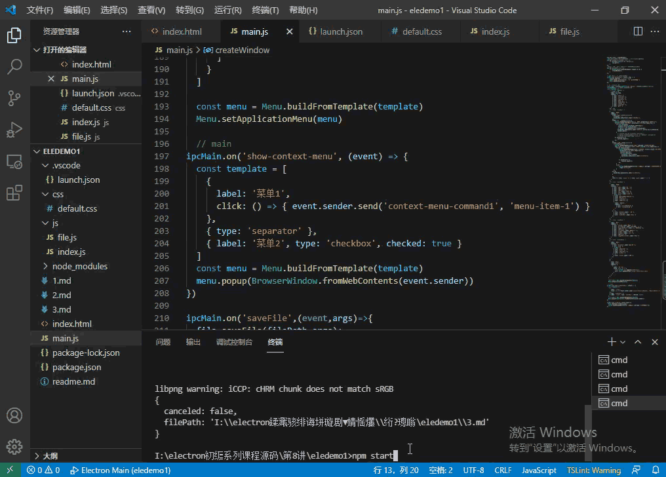The height and width of the screenshot is (477, 666).
Task: Add a new terminal with plus icon
Action: click(x=612, y=342)
